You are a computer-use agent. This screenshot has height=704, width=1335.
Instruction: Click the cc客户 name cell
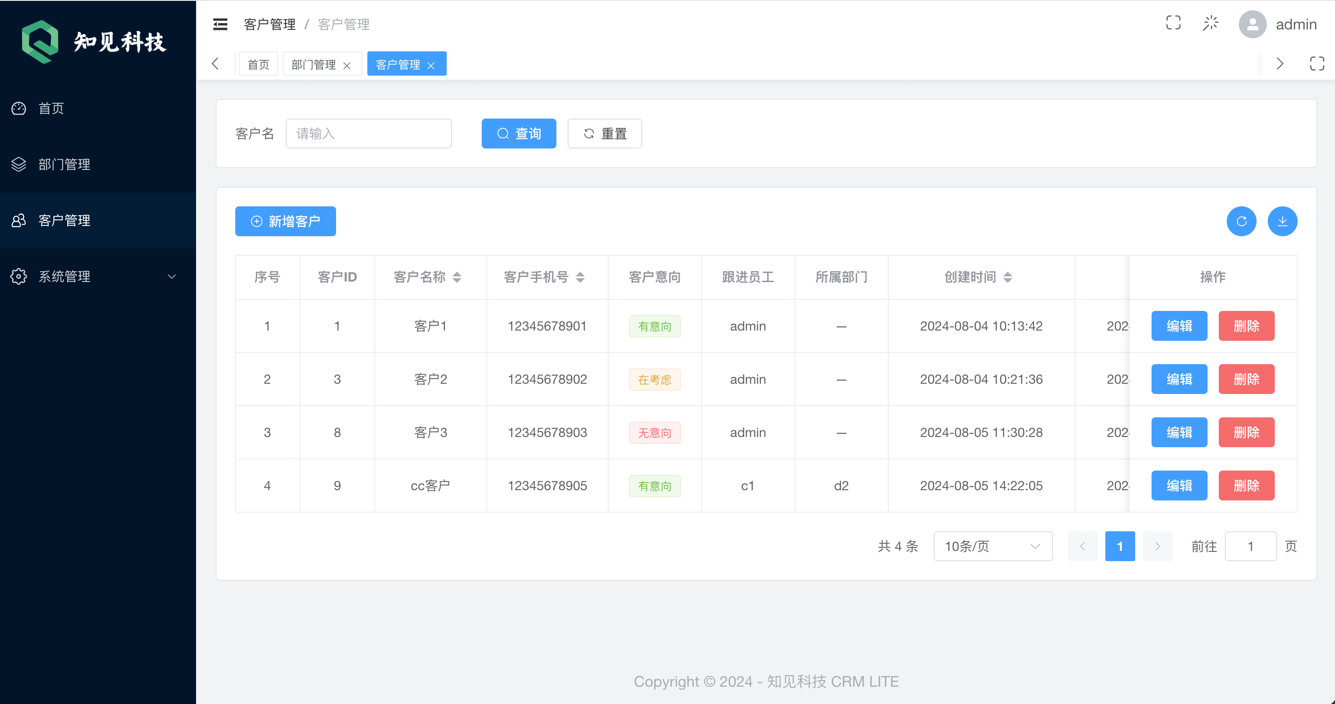click(430, 486)
